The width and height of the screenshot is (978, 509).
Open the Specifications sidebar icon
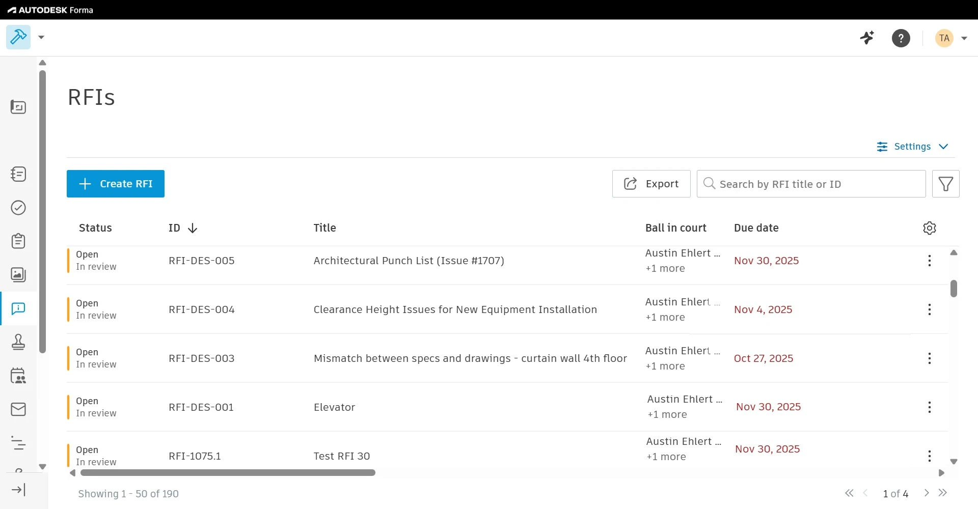pyautogui.click(x=18, y=174)
